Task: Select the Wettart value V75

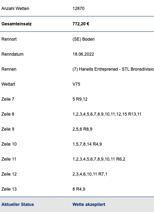Action: point(76,84)
